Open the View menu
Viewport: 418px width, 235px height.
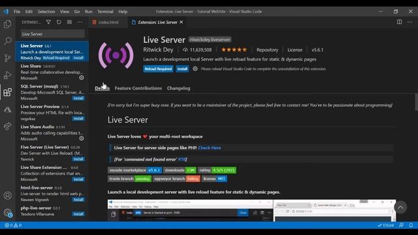click(65, 12)
